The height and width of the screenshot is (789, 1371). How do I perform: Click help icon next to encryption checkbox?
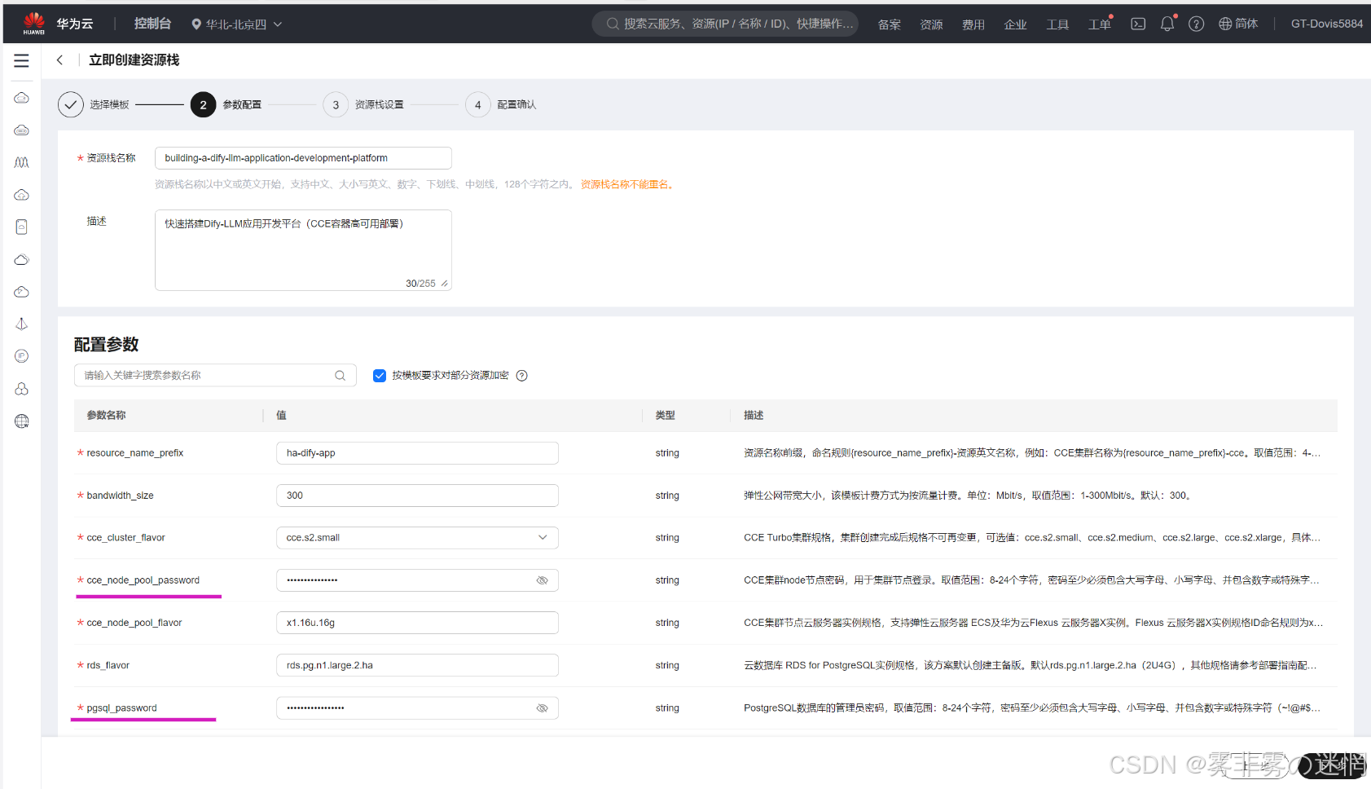click(522, 375)
